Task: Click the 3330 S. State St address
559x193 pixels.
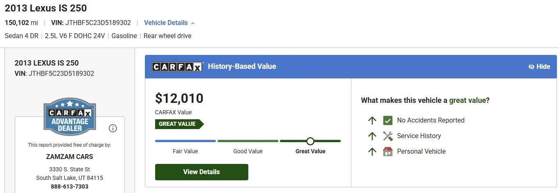Action: [x=69, y=169]
